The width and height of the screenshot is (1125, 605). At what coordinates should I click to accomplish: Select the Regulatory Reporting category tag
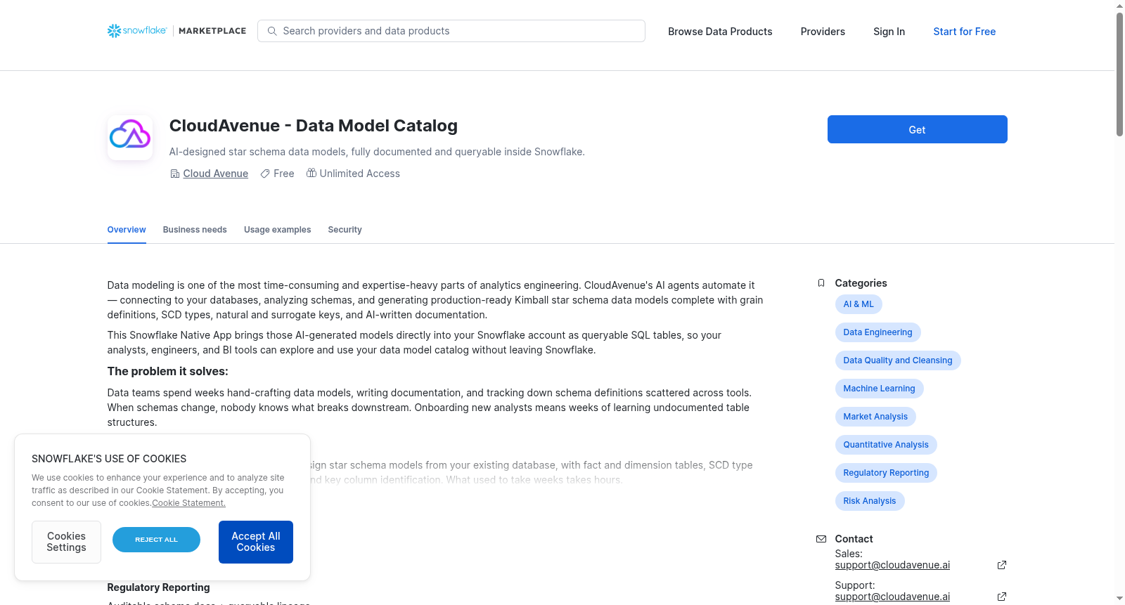pyautogui.click(x=886, y=473)
